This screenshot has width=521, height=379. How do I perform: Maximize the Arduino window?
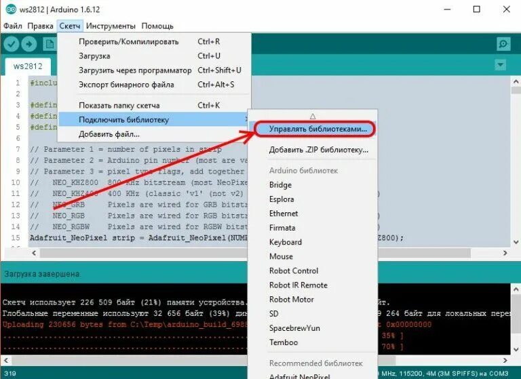pos(477,9)
